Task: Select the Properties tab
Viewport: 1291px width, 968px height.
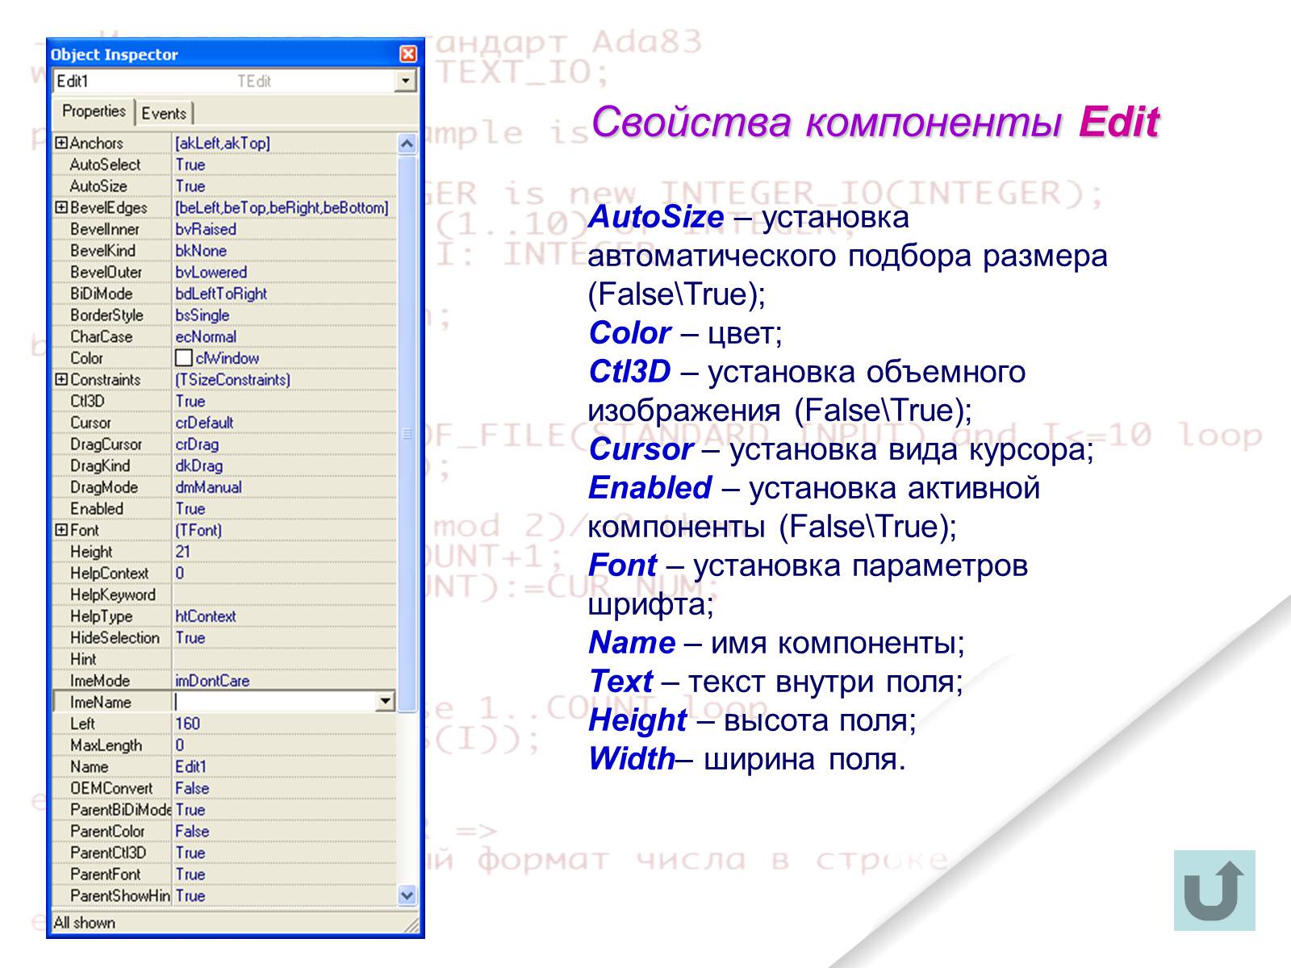Action: 94,111
